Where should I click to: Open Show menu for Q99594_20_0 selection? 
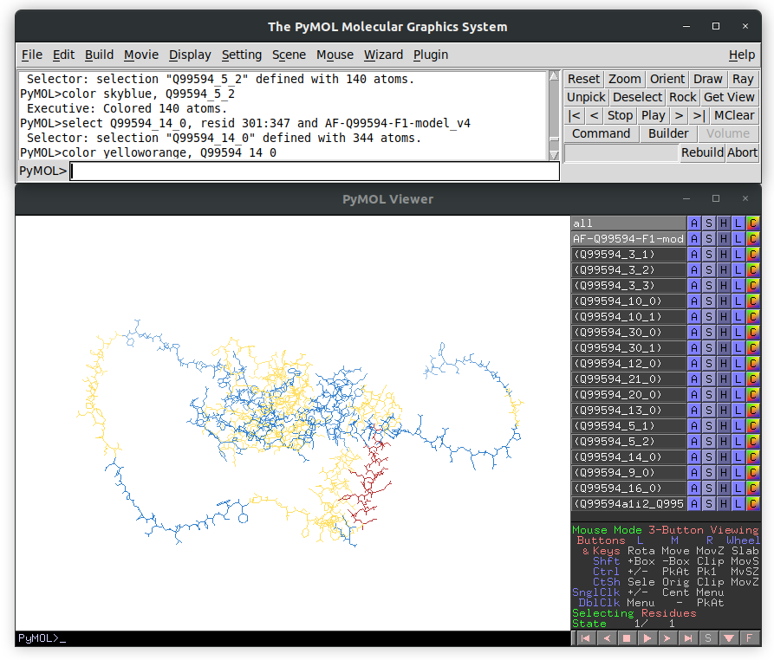coord(709,395)
